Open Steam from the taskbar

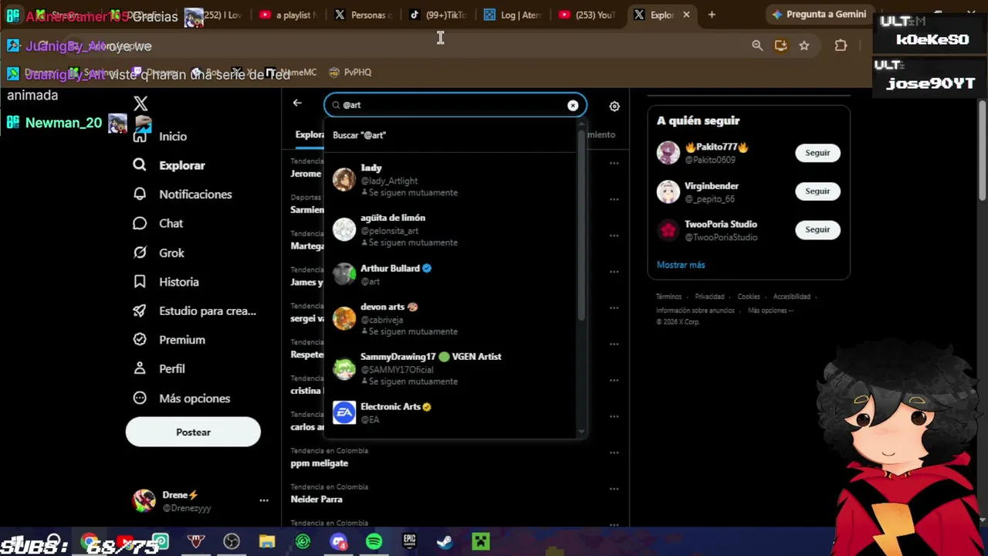pos(445,542)
